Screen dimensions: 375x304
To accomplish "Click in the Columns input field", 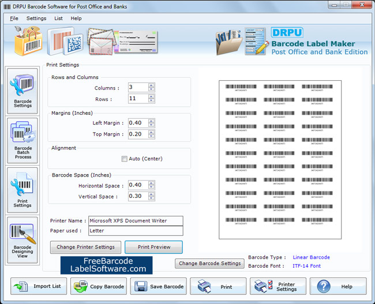I will [138, 87].
